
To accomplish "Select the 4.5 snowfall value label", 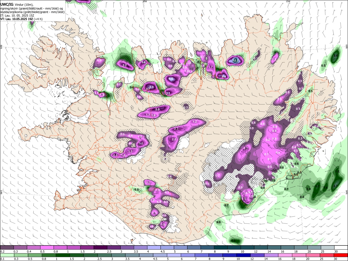I will tap(171, 79).
